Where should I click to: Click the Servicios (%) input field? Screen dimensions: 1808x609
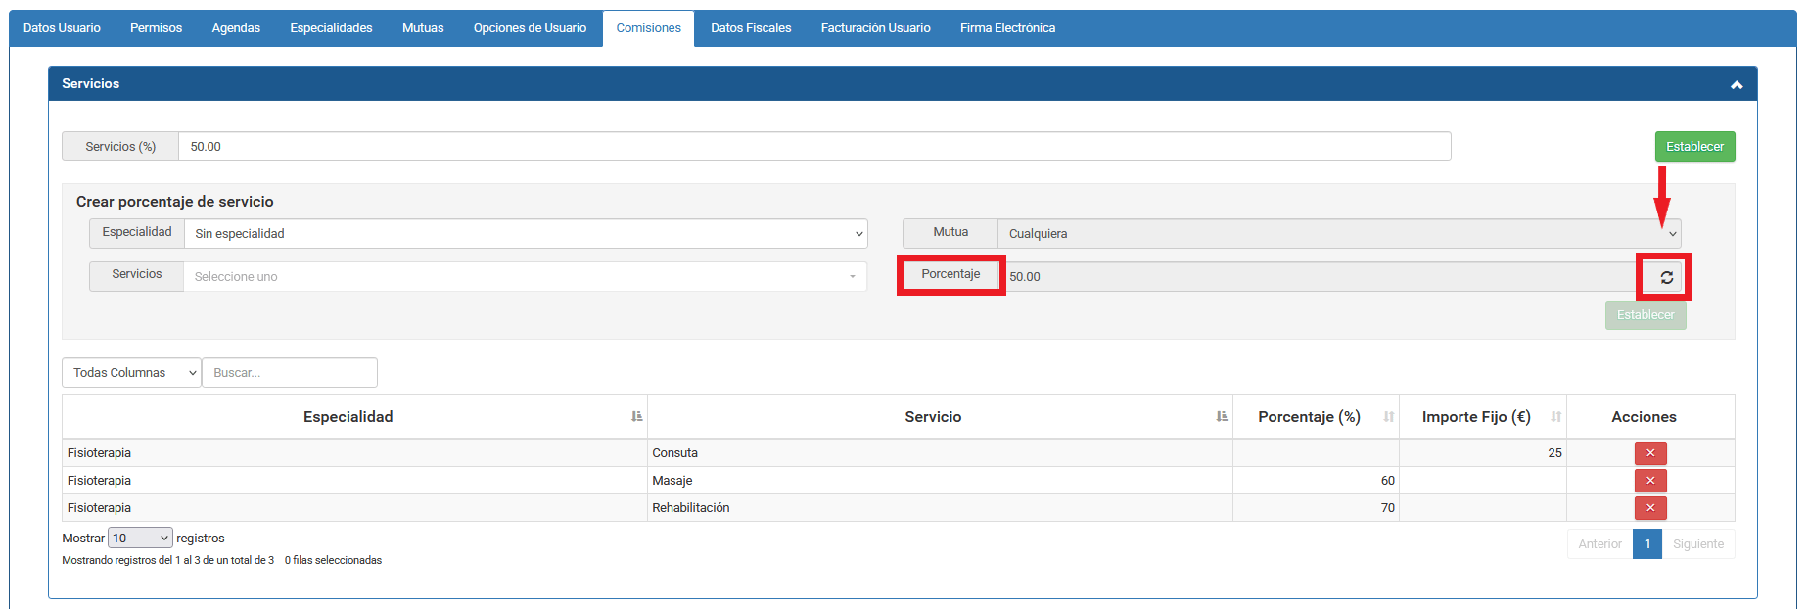pyautogui.click(x=814, y=147)
